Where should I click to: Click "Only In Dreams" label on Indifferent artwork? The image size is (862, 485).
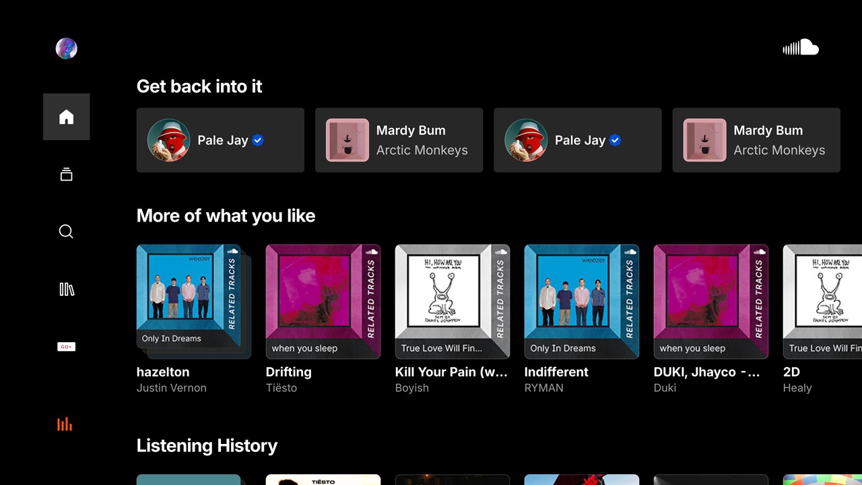click(563, 348)
